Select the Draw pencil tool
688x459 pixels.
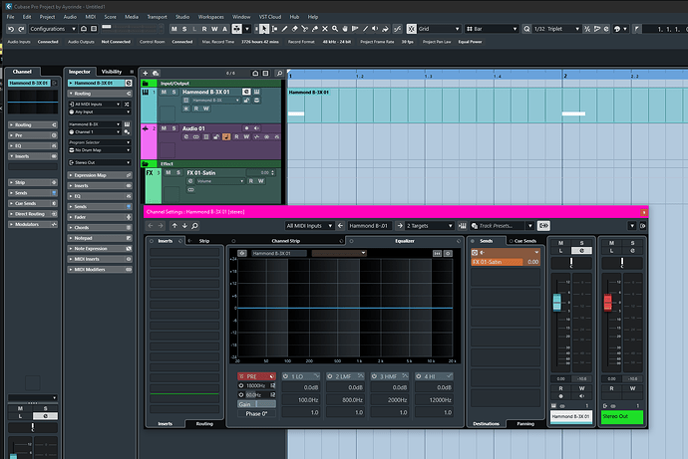(284, 29)
